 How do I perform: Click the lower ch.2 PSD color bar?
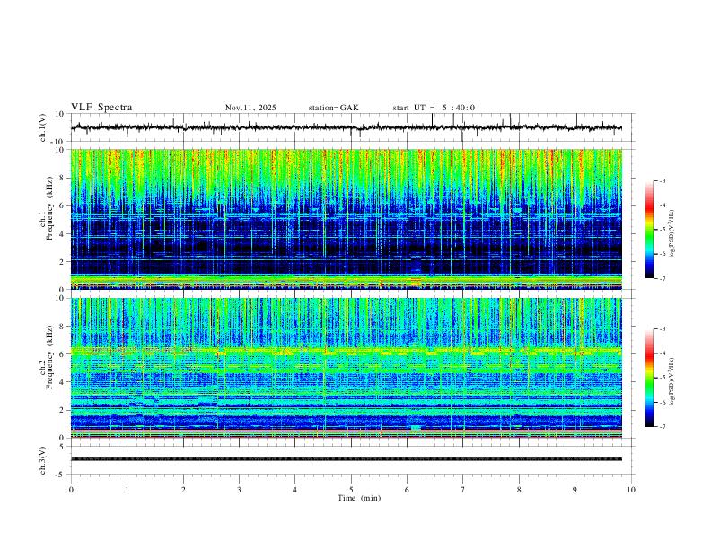tap(649, 378)
